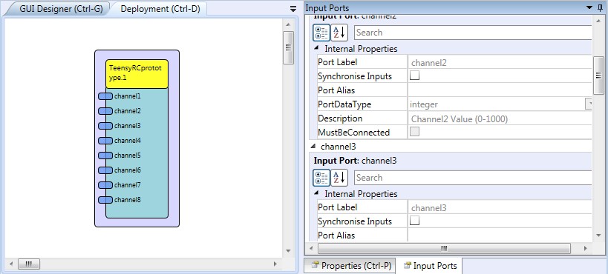Viewport: 608px width, 274px height.
Task: Click Input Ports horizontal scrollbar thumb
Action: (444, 248)
